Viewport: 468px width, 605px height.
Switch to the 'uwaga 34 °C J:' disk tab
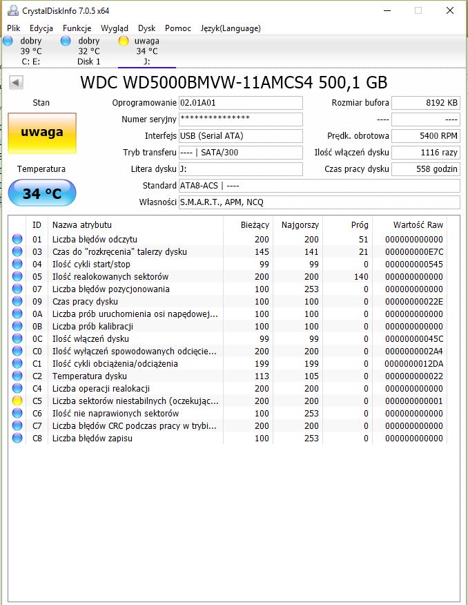pyautogui.click(x=147, y=51)
